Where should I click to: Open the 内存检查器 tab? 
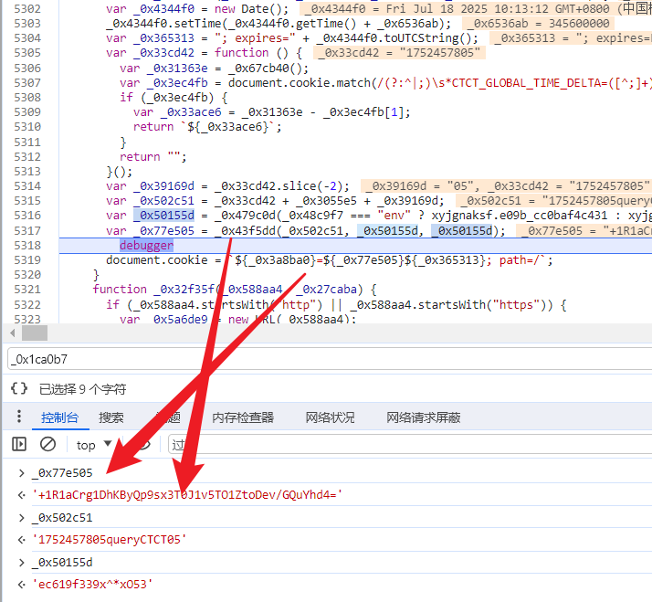[x=243, y=417]
